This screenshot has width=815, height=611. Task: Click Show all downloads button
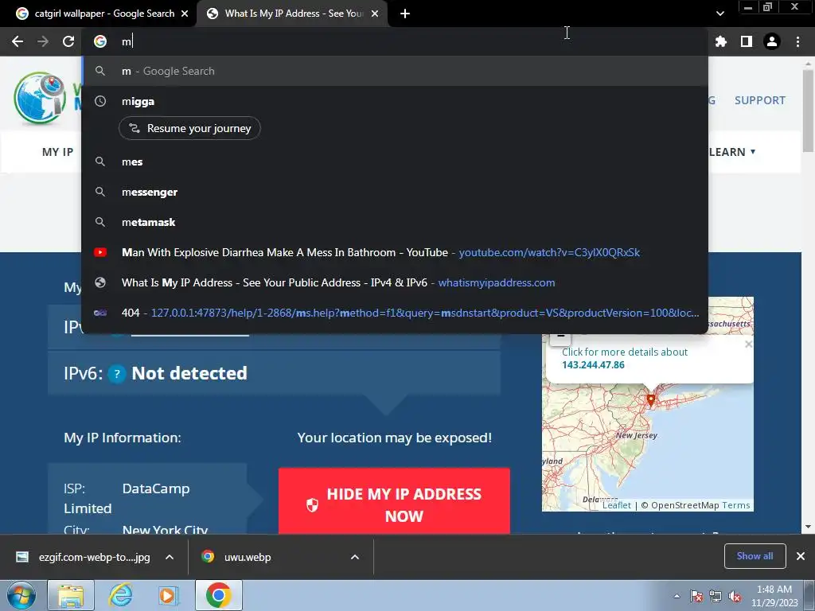point(755,556)
